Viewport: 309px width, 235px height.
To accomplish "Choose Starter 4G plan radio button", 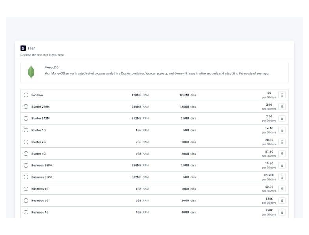I will pos(26,154).
